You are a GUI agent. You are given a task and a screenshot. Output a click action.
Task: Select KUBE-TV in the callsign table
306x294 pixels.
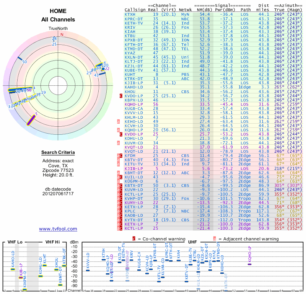click(133, 70)
